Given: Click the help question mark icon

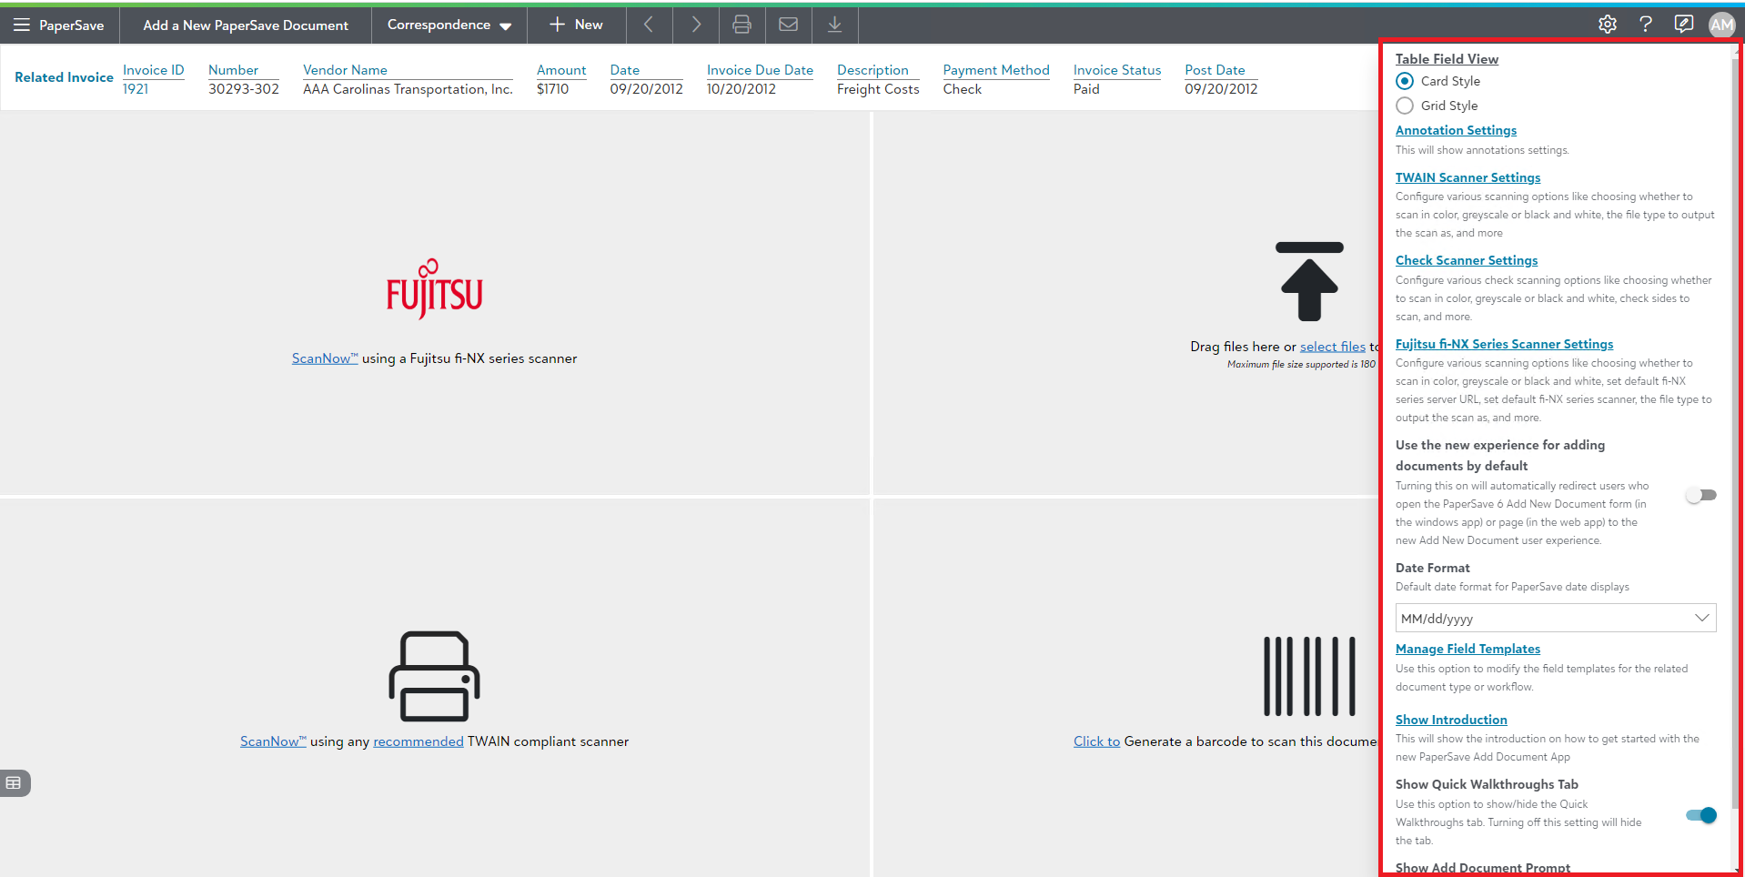Looking at the screenshot, I should [1646, 25].
